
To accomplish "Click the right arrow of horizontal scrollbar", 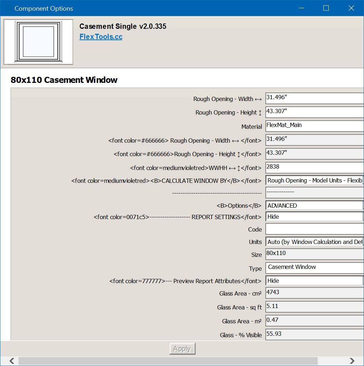I will tap(352, 361).
